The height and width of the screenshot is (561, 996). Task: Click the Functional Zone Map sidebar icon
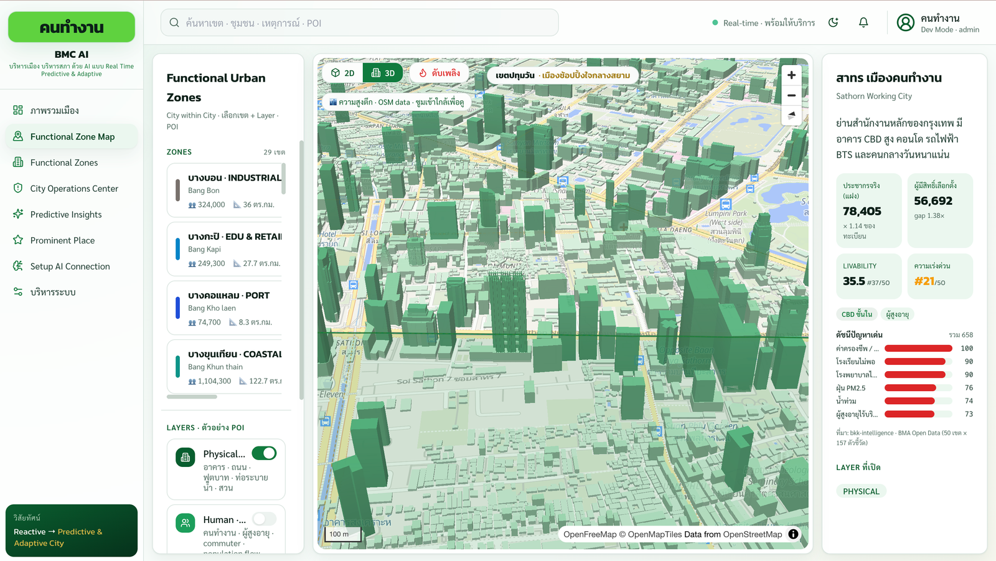point(18,136)
